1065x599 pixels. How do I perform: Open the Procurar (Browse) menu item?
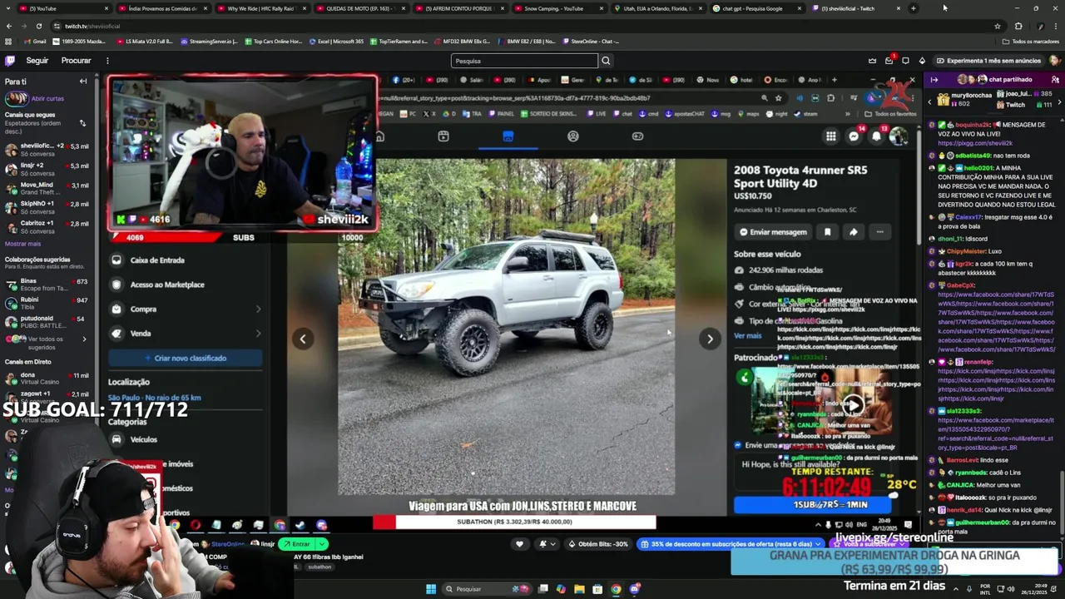pos(76,61)
